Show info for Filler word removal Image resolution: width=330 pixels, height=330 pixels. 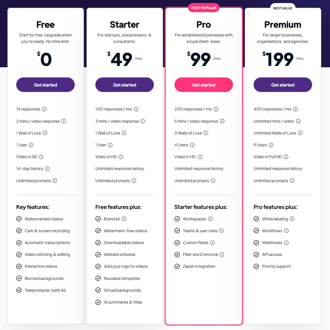coord(222,255)
